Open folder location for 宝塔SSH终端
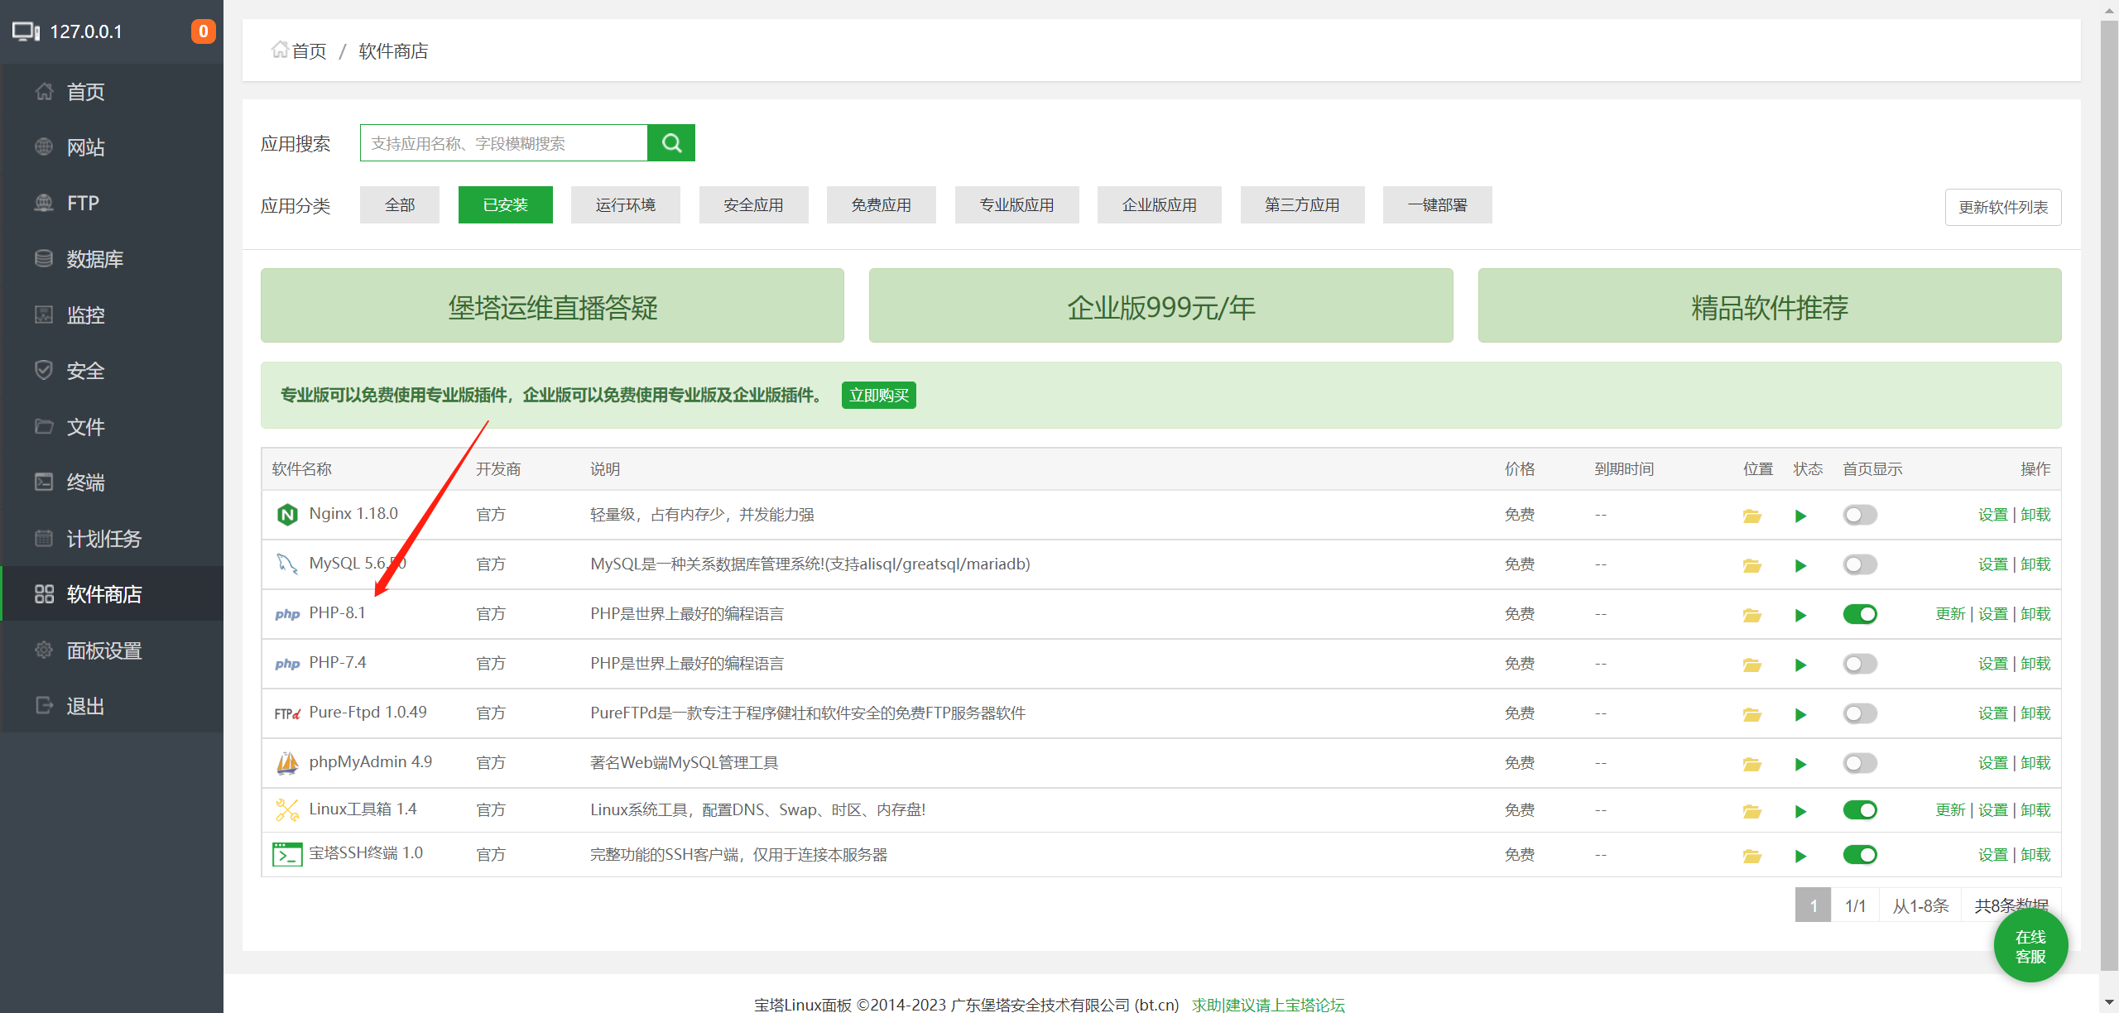The height and width of the screenshot is (1013, 2119). pyautogui.click(x=1751, y=856)
